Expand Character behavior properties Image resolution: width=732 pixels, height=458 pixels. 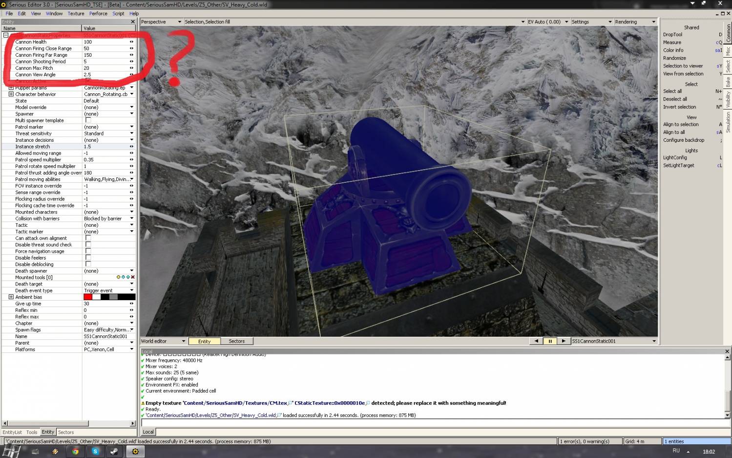(x=11, y=94)
